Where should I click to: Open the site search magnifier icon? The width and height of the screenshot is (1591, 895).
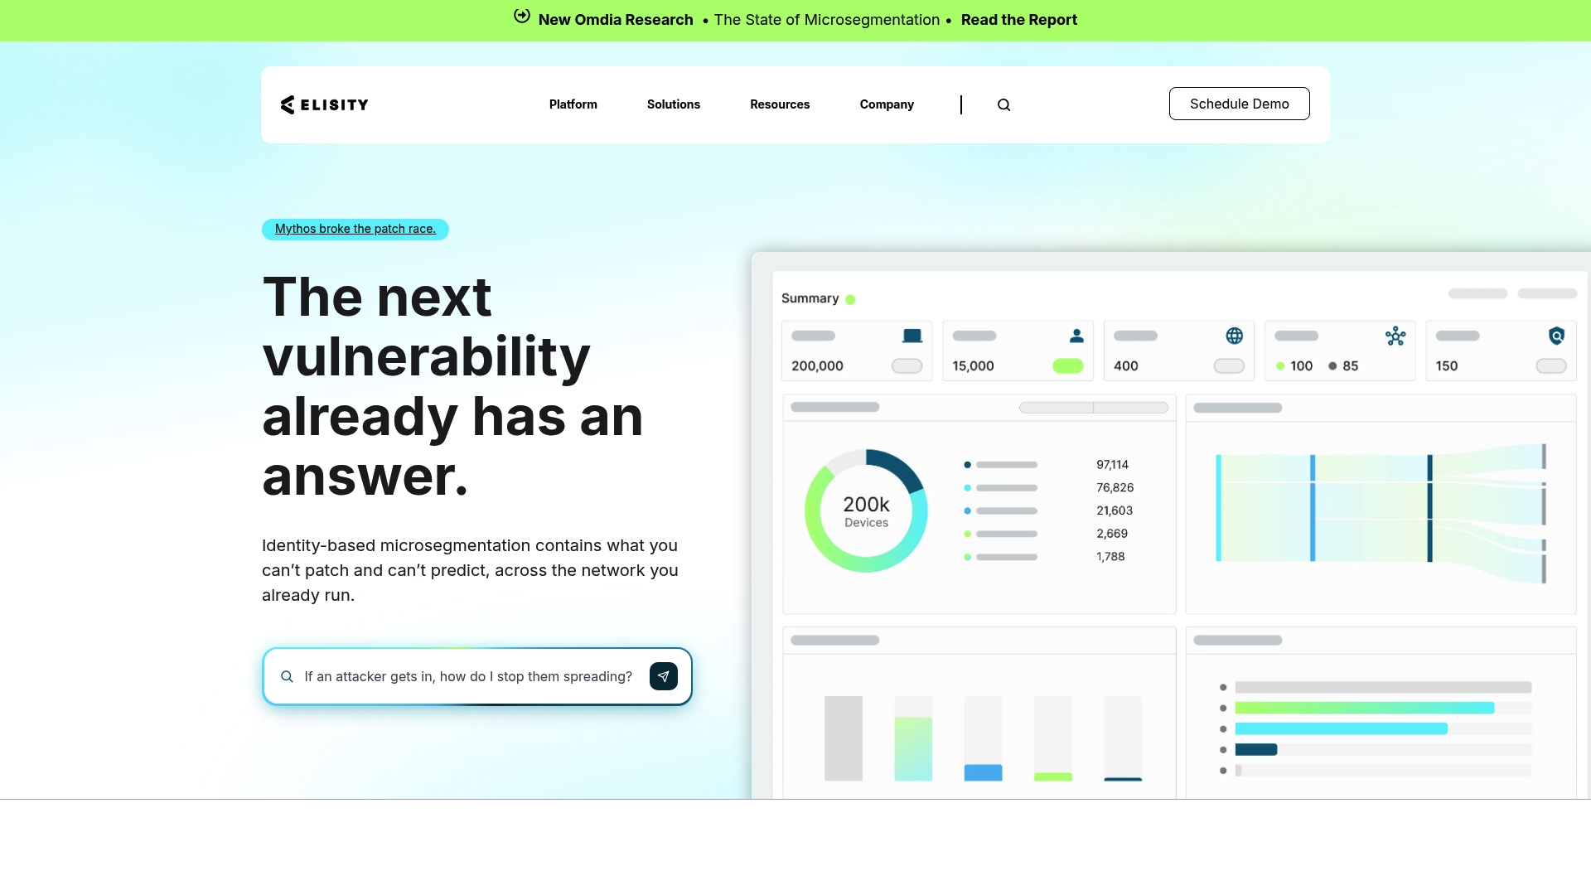(x=1003, y=104)
